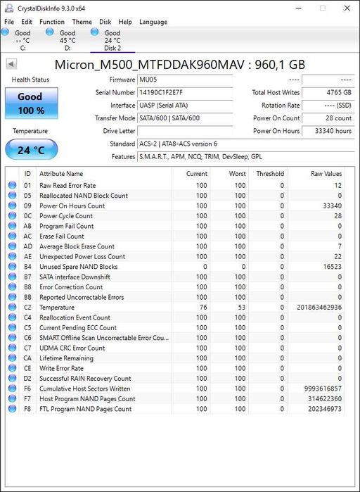
Task: Click the previous disk arrow button
Action: pyautogui.click(x=11, y=64)
